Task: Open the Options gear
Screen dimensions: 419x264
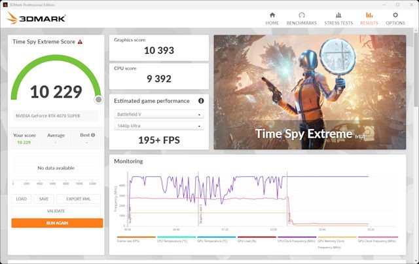Action: (x=395, y=19)
